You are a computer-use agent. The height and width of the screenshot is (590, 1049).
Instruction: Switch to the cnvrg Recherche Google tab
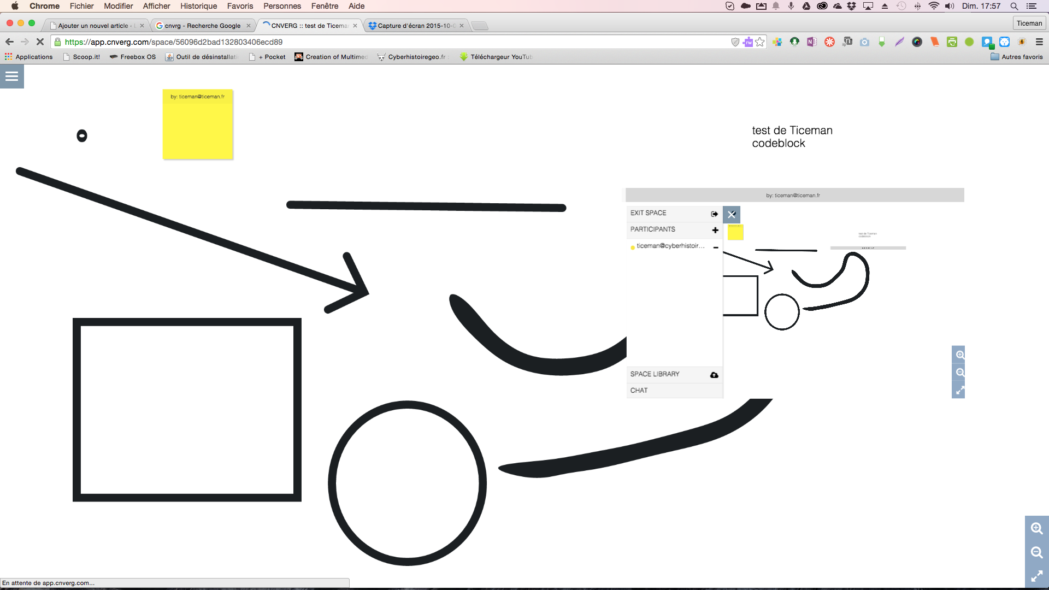203,26
